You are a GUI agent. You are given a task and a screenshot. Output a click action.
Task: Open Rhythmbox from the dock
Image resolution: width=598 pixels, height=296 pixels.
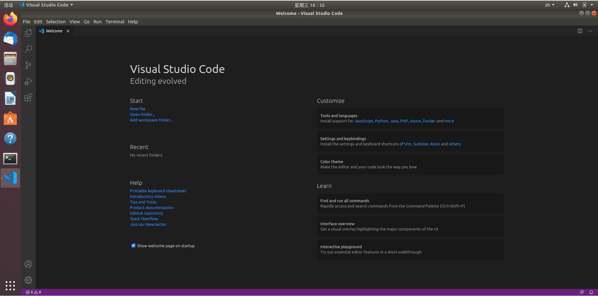[x=10, y=79]
